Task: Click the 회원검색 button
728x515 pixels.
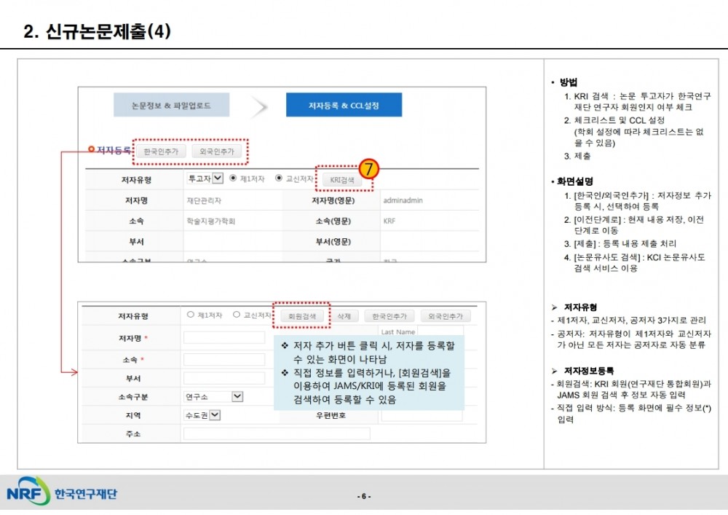Action: tap(302, 316)
